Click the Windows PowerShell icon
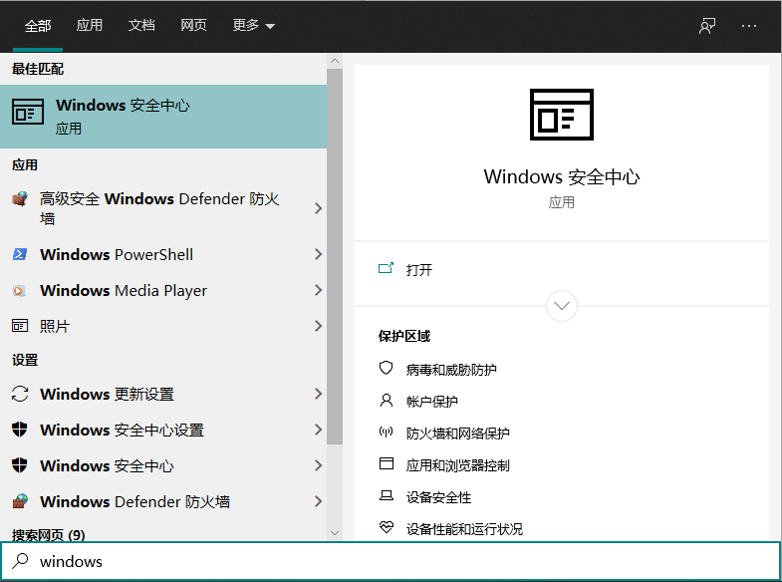 pyautogui.click(x=19, y=254)
